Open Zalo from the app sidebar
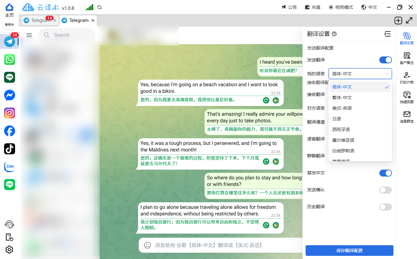This screenshot has width=417, height=259. pos(9,166)
